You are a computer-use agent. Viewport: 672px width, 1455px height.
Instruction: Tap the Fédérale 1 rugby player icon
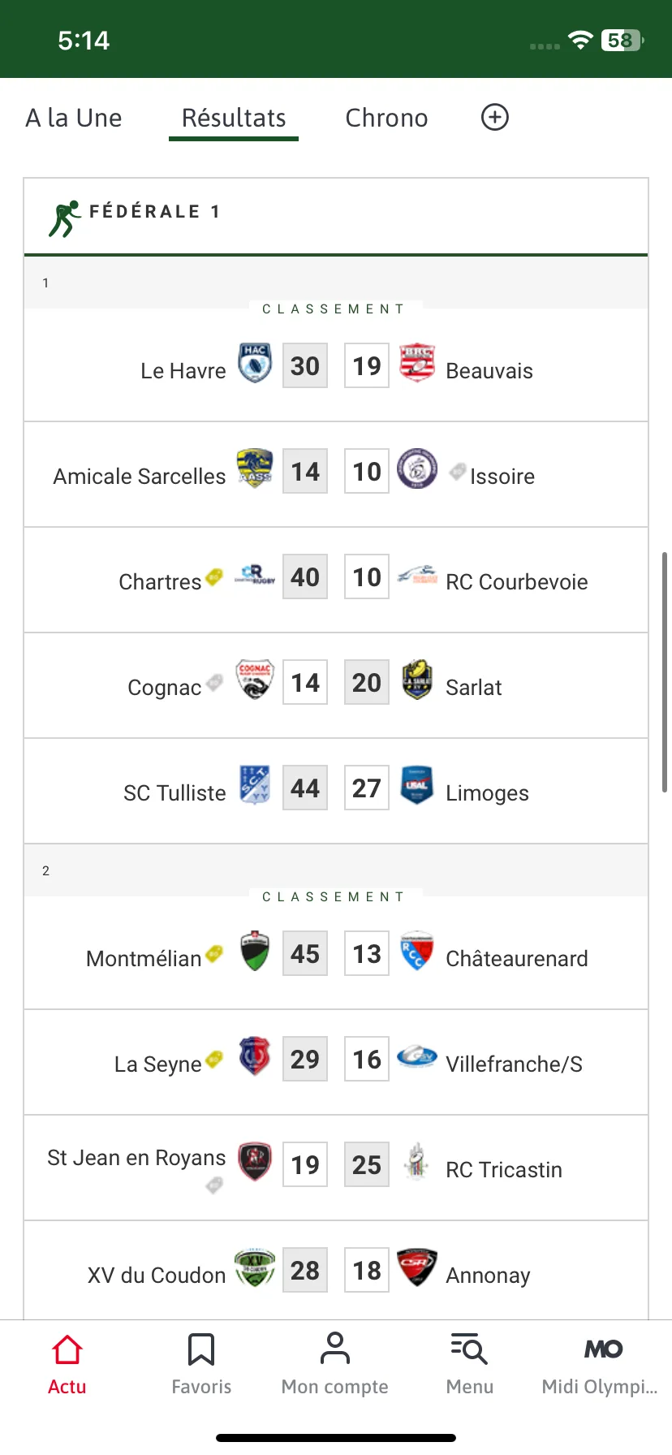[65, 218]
